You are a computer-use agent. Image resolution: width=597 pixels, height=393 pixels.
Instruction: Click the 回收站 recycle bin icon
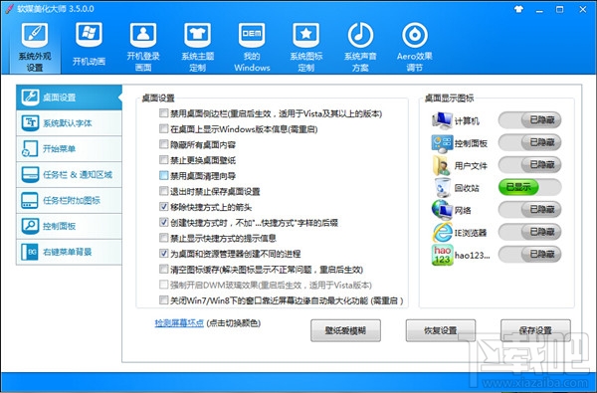coord(442,188)
